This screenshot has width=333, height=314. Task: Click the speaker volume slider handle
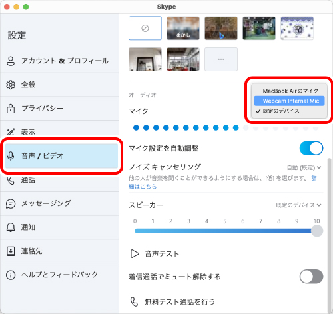[x=317, y=231]
